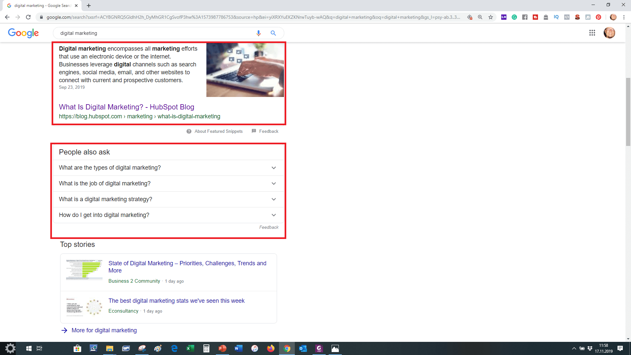Expand "What is a digital marketing strategy?"
The image size is (631, 355).
(273, 200)
